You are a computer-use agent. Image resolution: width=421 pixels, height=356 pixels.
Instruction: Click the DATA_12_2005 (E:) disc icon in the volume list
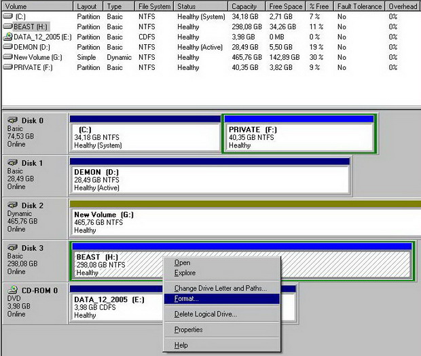pyautogui.click(x=8, y=36)
